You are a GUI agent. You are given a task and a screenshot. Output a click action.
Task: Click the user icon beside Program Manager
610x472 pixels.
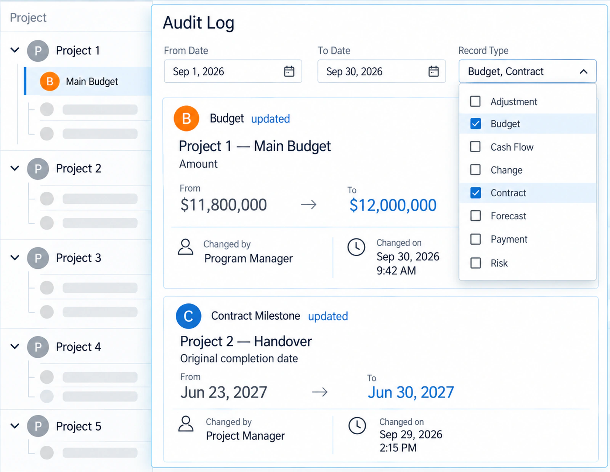(186, 247)
